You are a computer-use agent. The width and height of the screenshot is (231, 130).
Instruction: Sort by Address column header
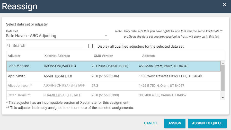148,56
